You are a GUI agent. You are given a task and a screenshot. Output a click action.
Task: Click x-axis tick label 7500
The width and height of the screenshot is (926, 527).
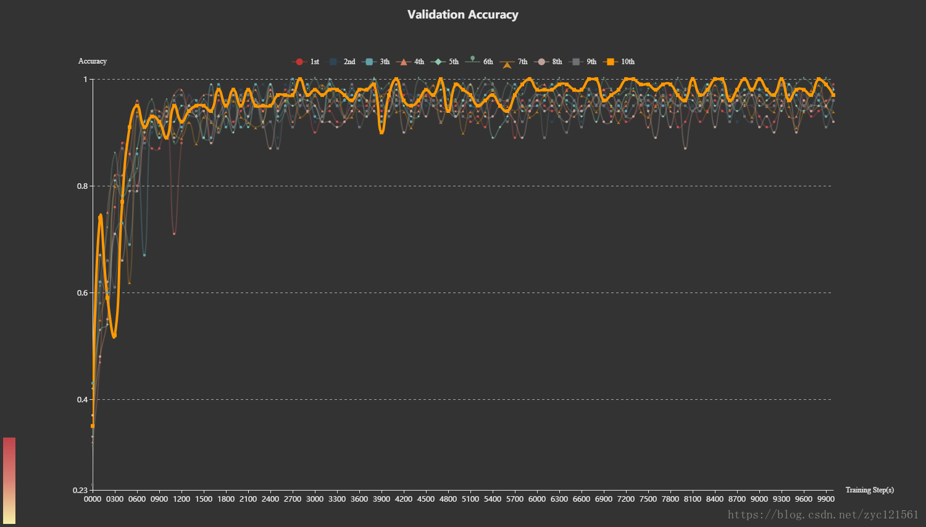(648, 499)
